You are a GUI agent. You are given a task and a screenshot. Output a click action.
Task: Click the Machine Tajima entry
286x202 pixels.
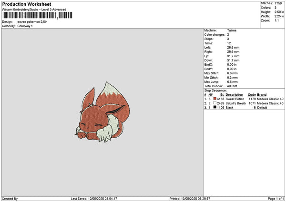click(220, 30)
